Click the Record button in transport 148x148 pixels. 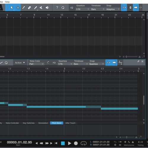[x=76, y=143]
